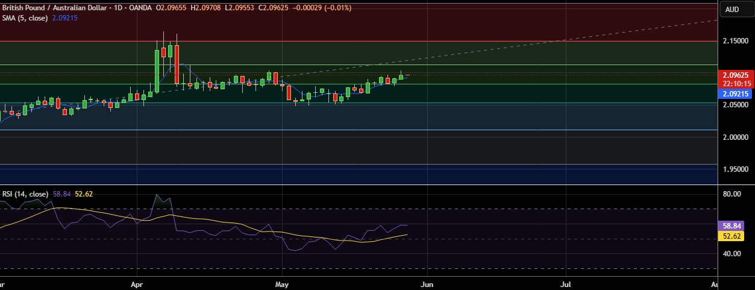Click the yellow 52.62 RSI axis label
755x290 pixels.
tap(731, 236)
